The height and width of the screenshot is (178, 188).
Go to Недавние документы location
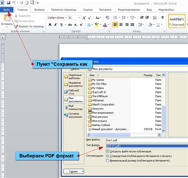click(73, 84)
